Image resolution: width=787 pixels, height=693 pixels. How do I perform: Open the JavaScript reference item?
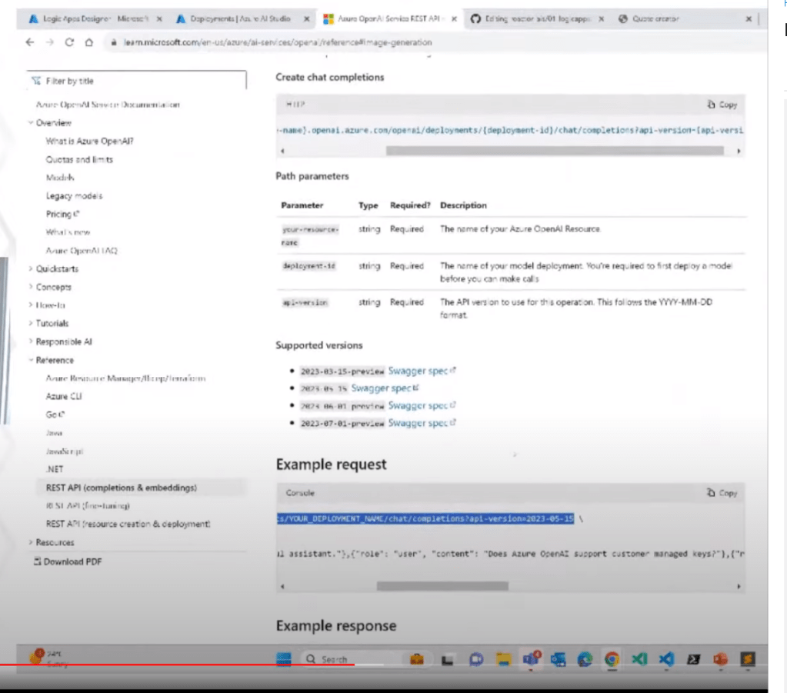65,451
